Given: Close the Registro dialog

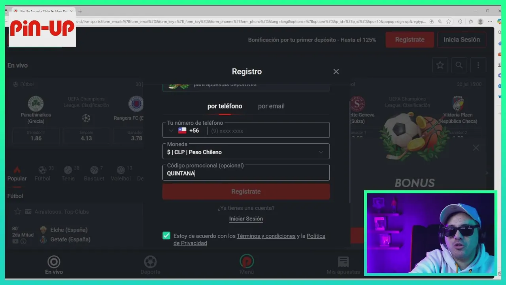Looking at the screenshot, I should (x=336, y=72).
